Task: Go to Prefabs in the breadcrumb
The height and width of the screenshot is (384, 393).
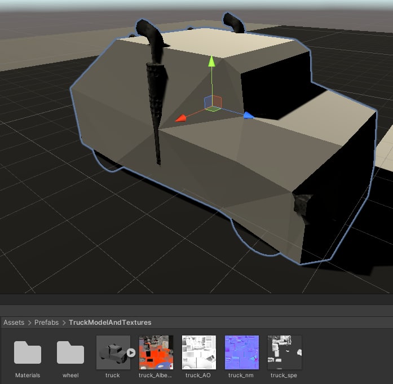Action: tap(46, 323)
